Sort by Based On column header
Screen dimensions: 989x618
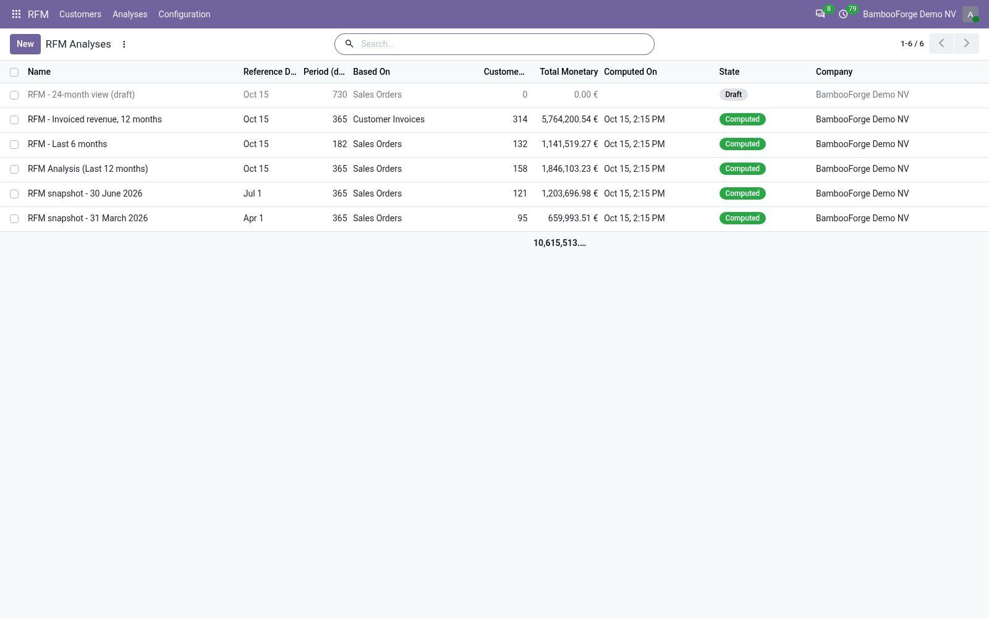coord(371,72)
